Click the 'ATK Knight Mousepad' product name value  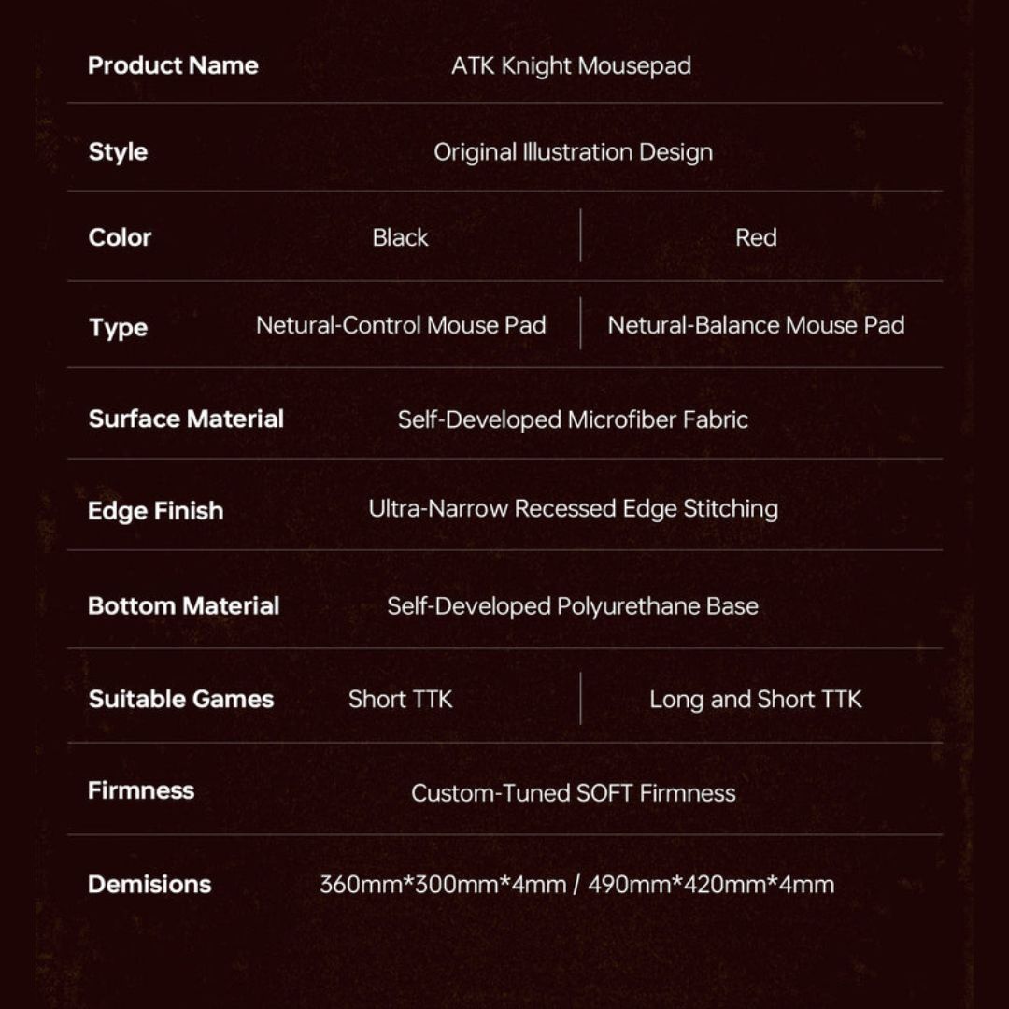[571, 66]
